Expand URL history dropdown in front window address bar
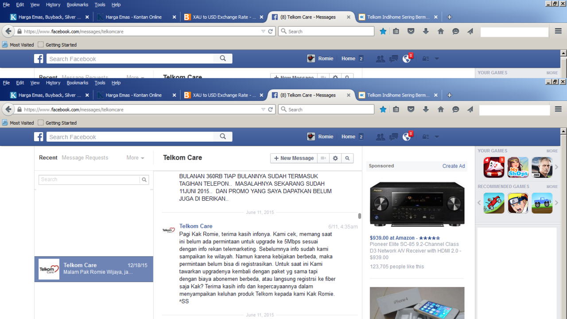 [263, 109]
